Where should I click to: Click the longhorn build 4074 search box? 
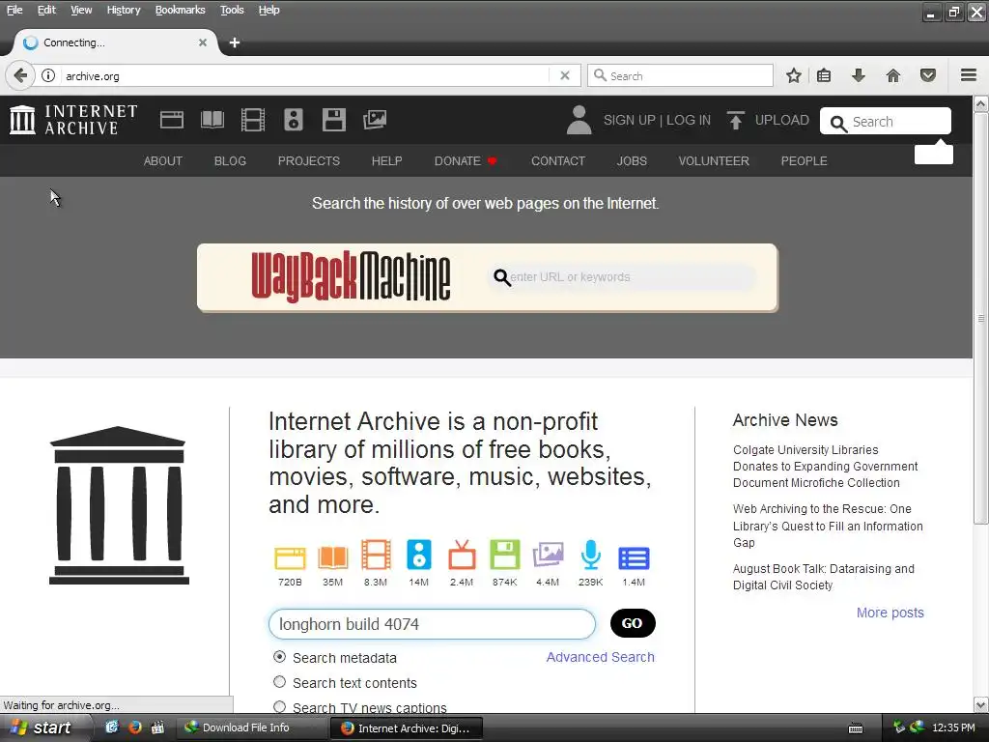pos(432,624)
